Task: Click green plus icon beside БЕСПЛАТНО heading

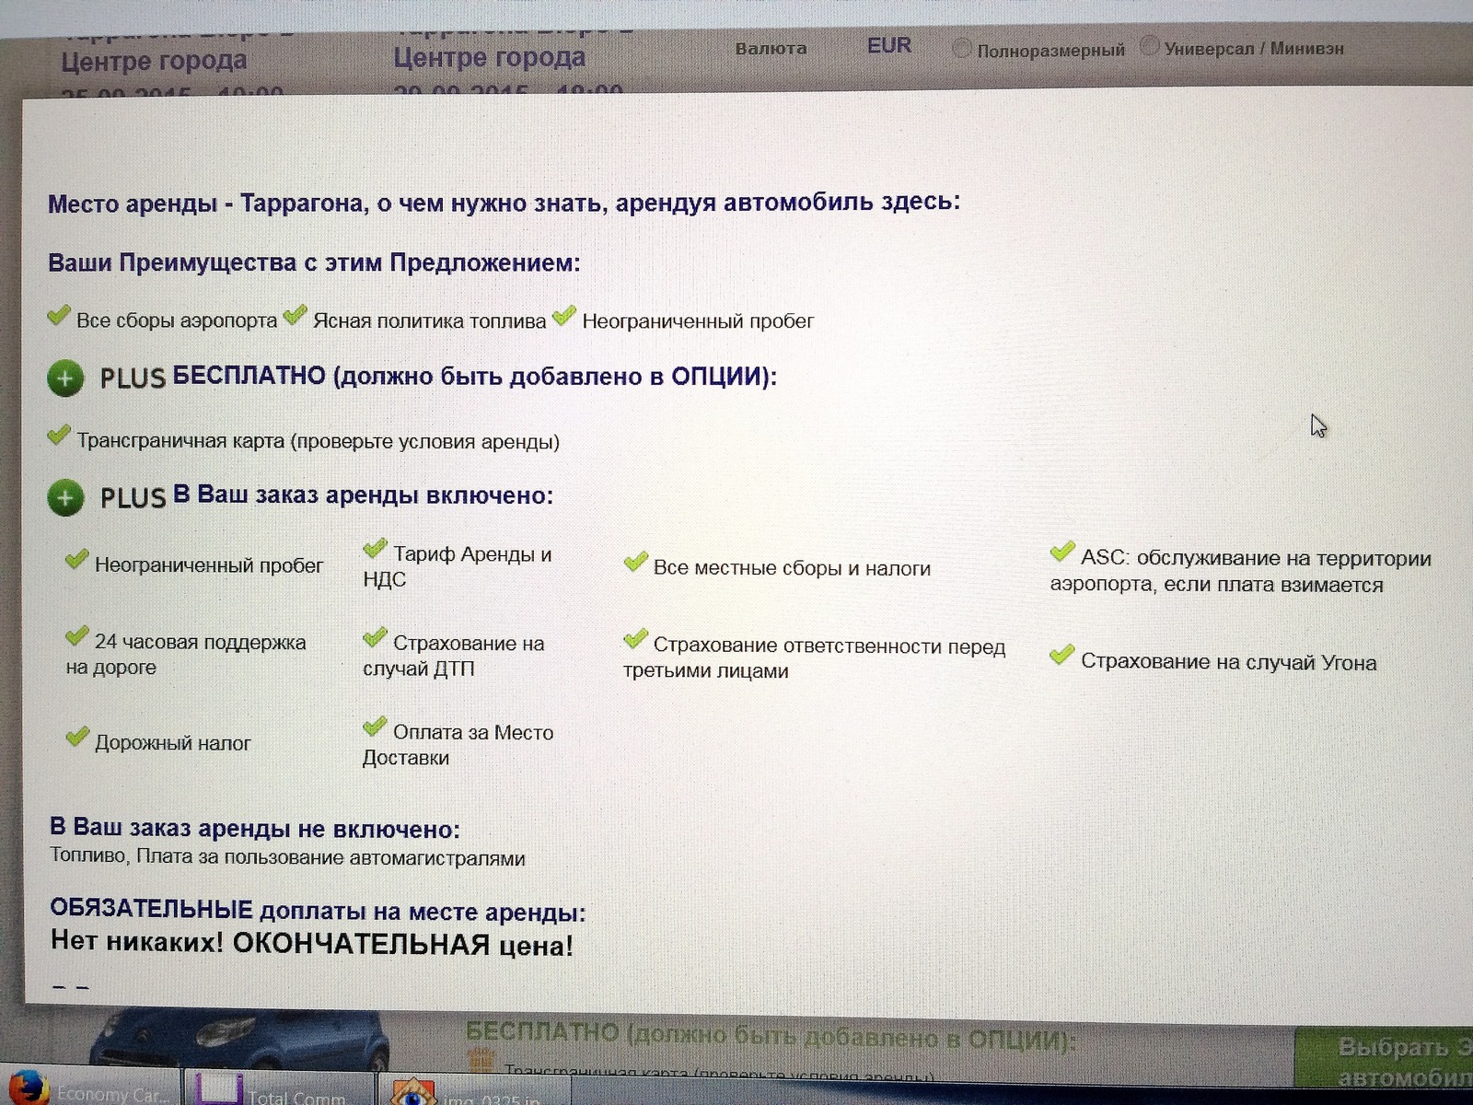Action: coord(65,378)
